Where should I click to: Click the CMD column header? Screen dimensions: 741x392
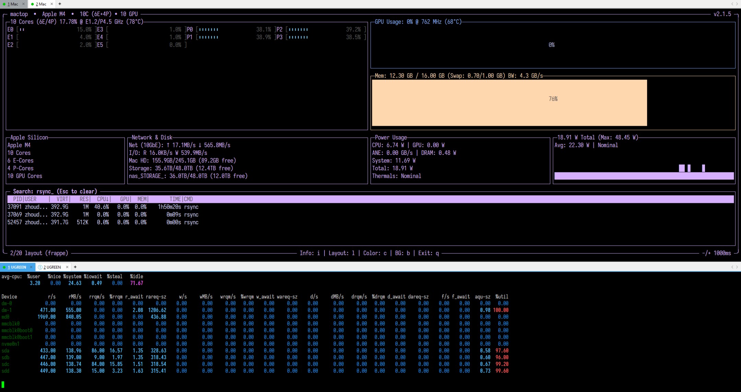(188, 199)
